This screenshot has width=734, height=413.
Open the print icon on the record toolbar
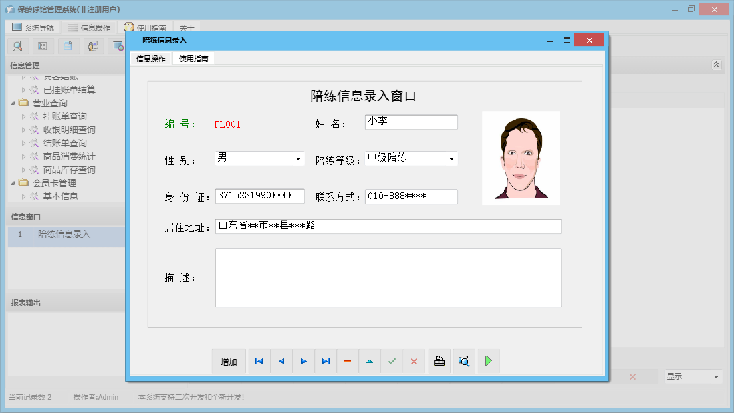pos(439,361)
